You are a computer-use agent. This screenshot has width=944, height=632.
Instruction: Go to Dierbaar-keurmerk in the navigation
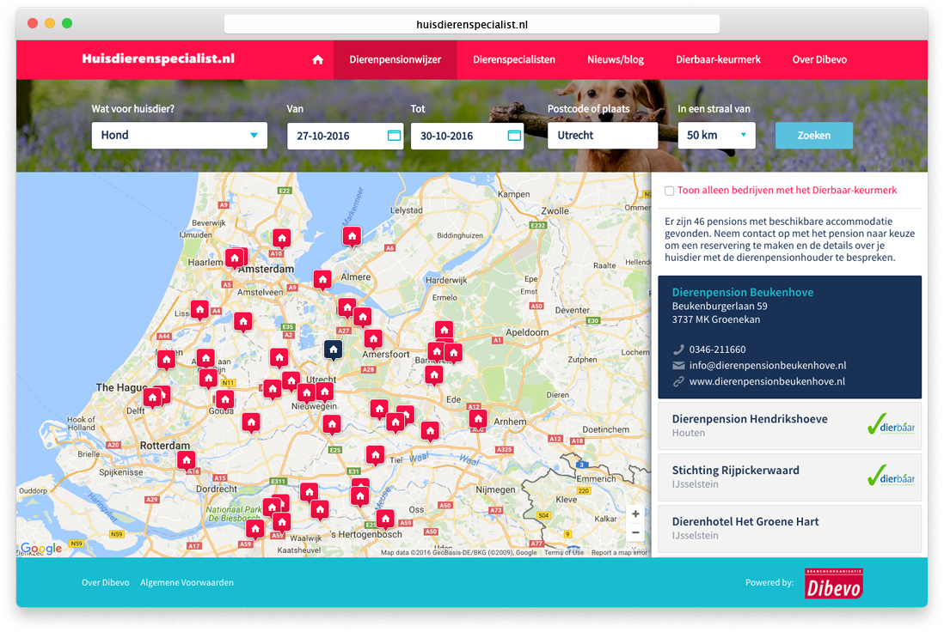pyautogui.click(x=718, y=59)
